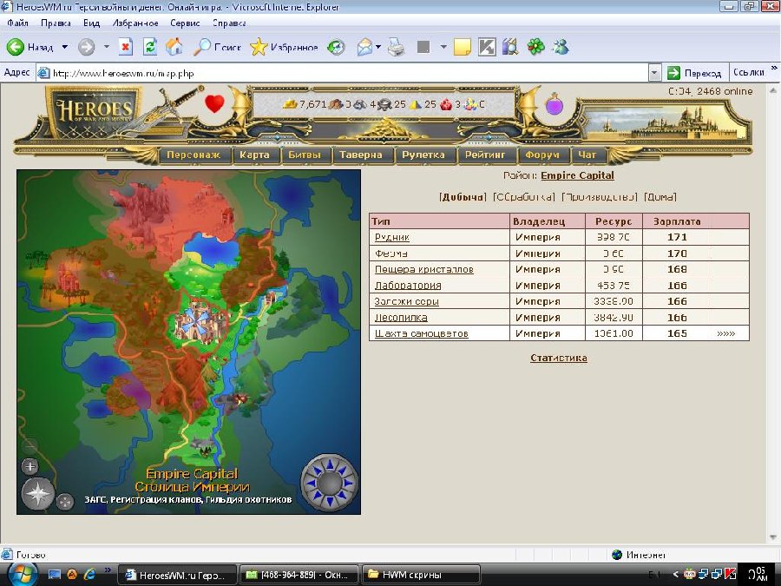The width and height of the screenshot is (781, 586).
Task: Show hidden tray icons arrow
Action: [675, 575]
